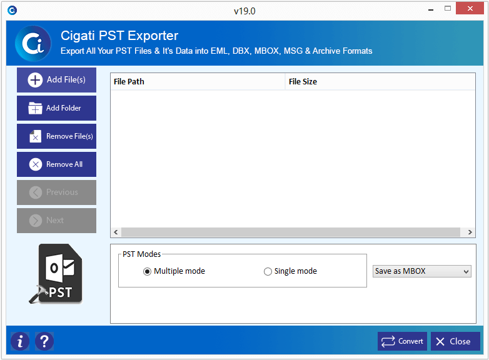Minimize the window

pos(431,9)
